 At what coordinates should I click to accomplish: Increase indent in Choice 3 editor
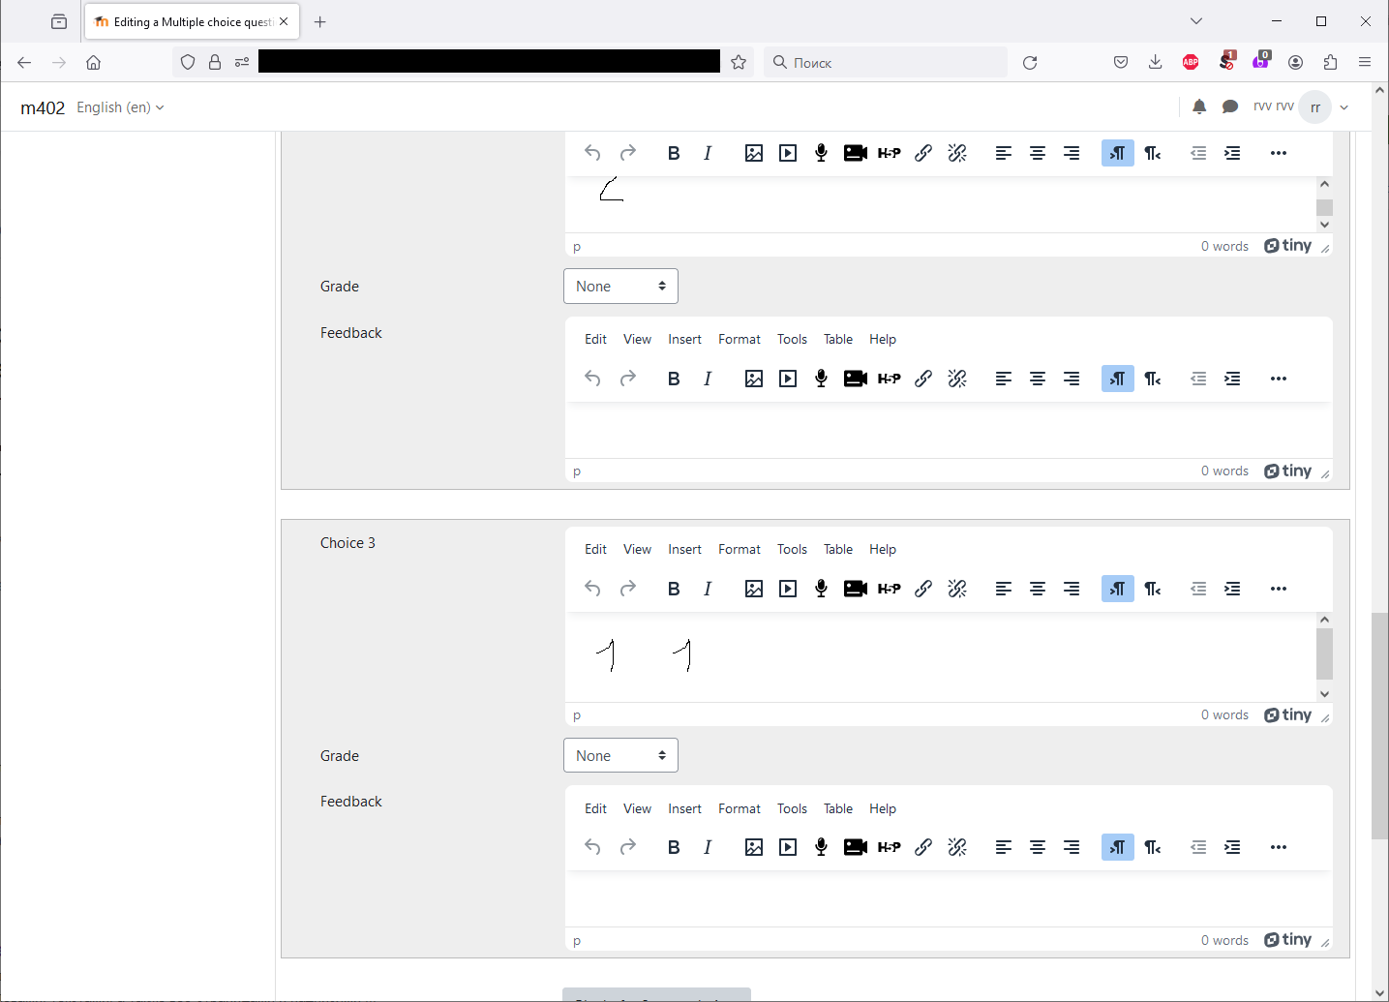pos(1232,589)
